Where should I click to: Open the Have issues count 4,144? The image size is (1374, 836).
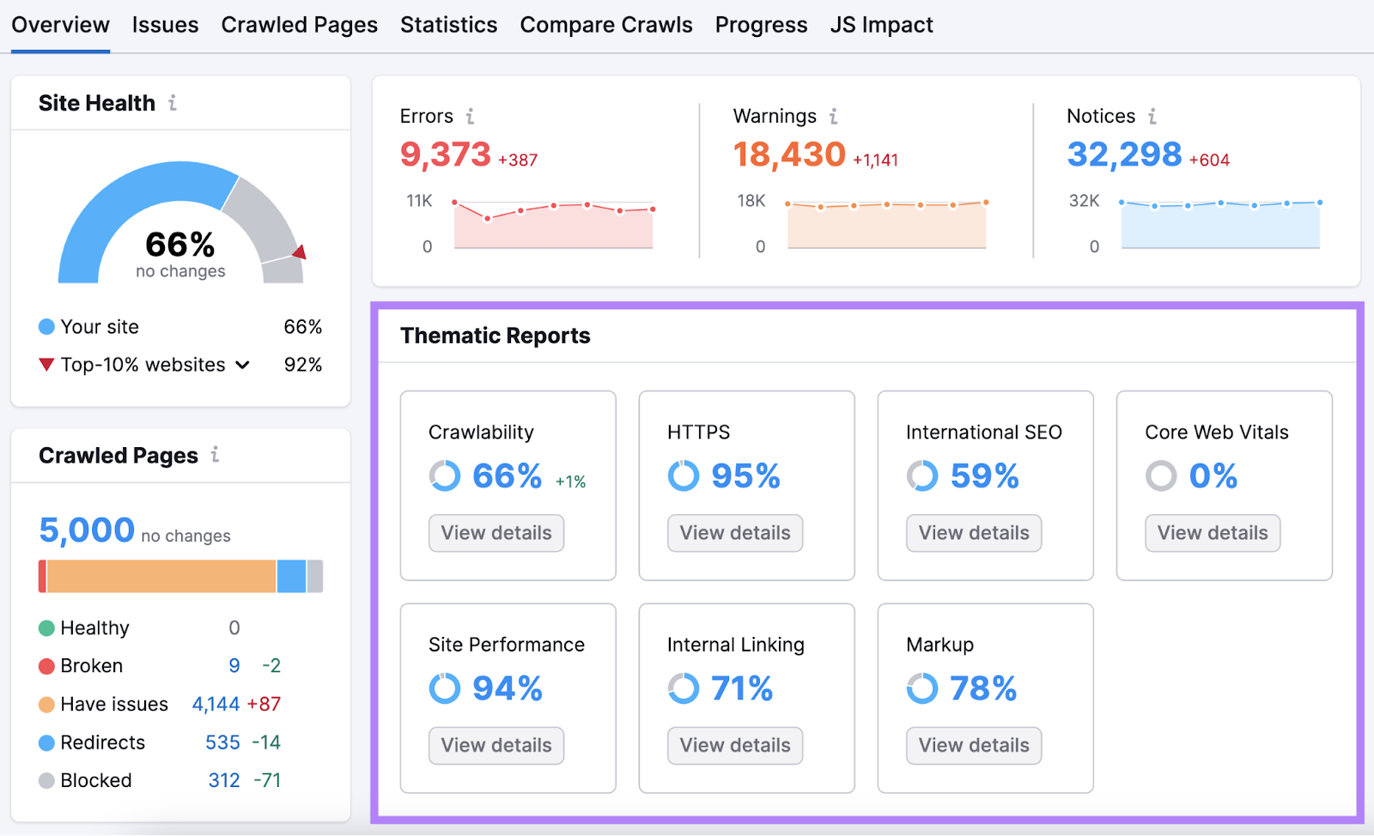point(216,705)
